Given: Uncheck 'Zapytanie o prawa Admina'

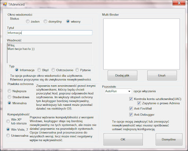Looking at the screenshot, I should (x=139, y=103).
